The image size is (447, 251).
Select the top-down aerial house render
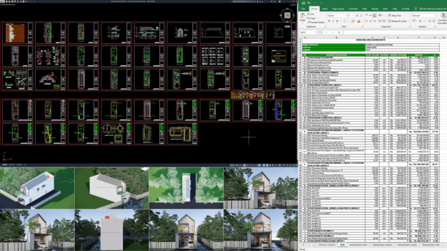(186, 188)
